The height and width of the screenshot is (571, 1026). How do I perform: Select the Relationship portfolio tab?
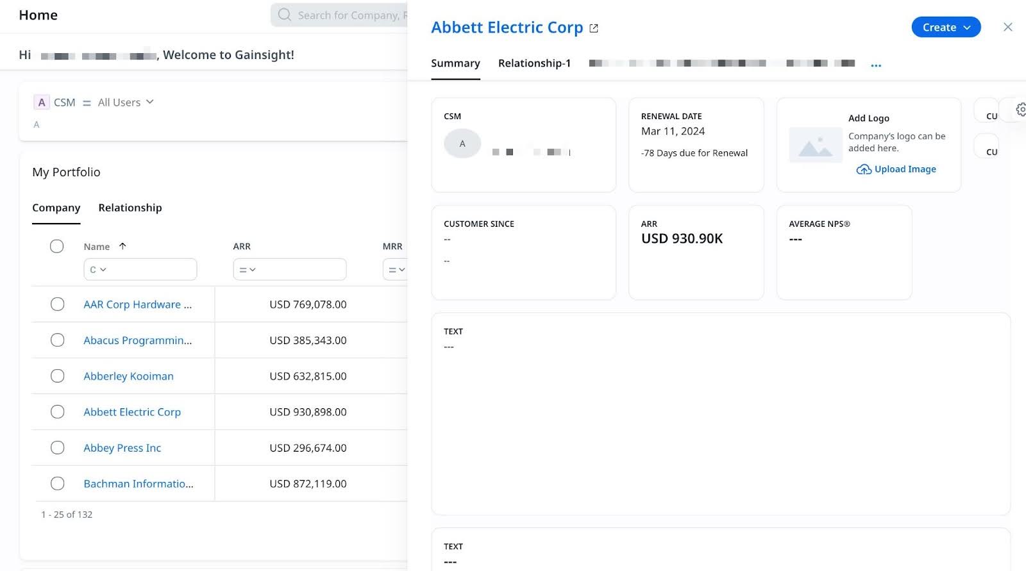tap(130, 208)
